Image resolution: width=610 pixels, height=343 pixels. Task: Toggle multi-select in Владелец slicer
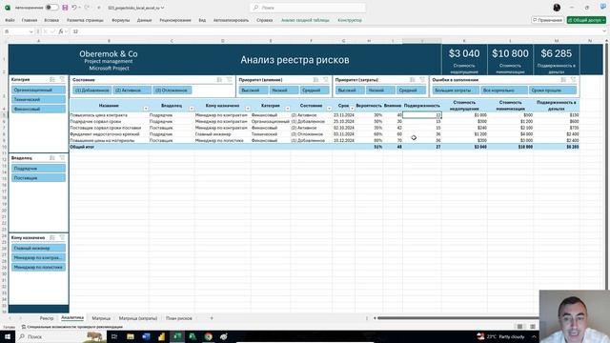pyautogui.click(x=52, y=158)
